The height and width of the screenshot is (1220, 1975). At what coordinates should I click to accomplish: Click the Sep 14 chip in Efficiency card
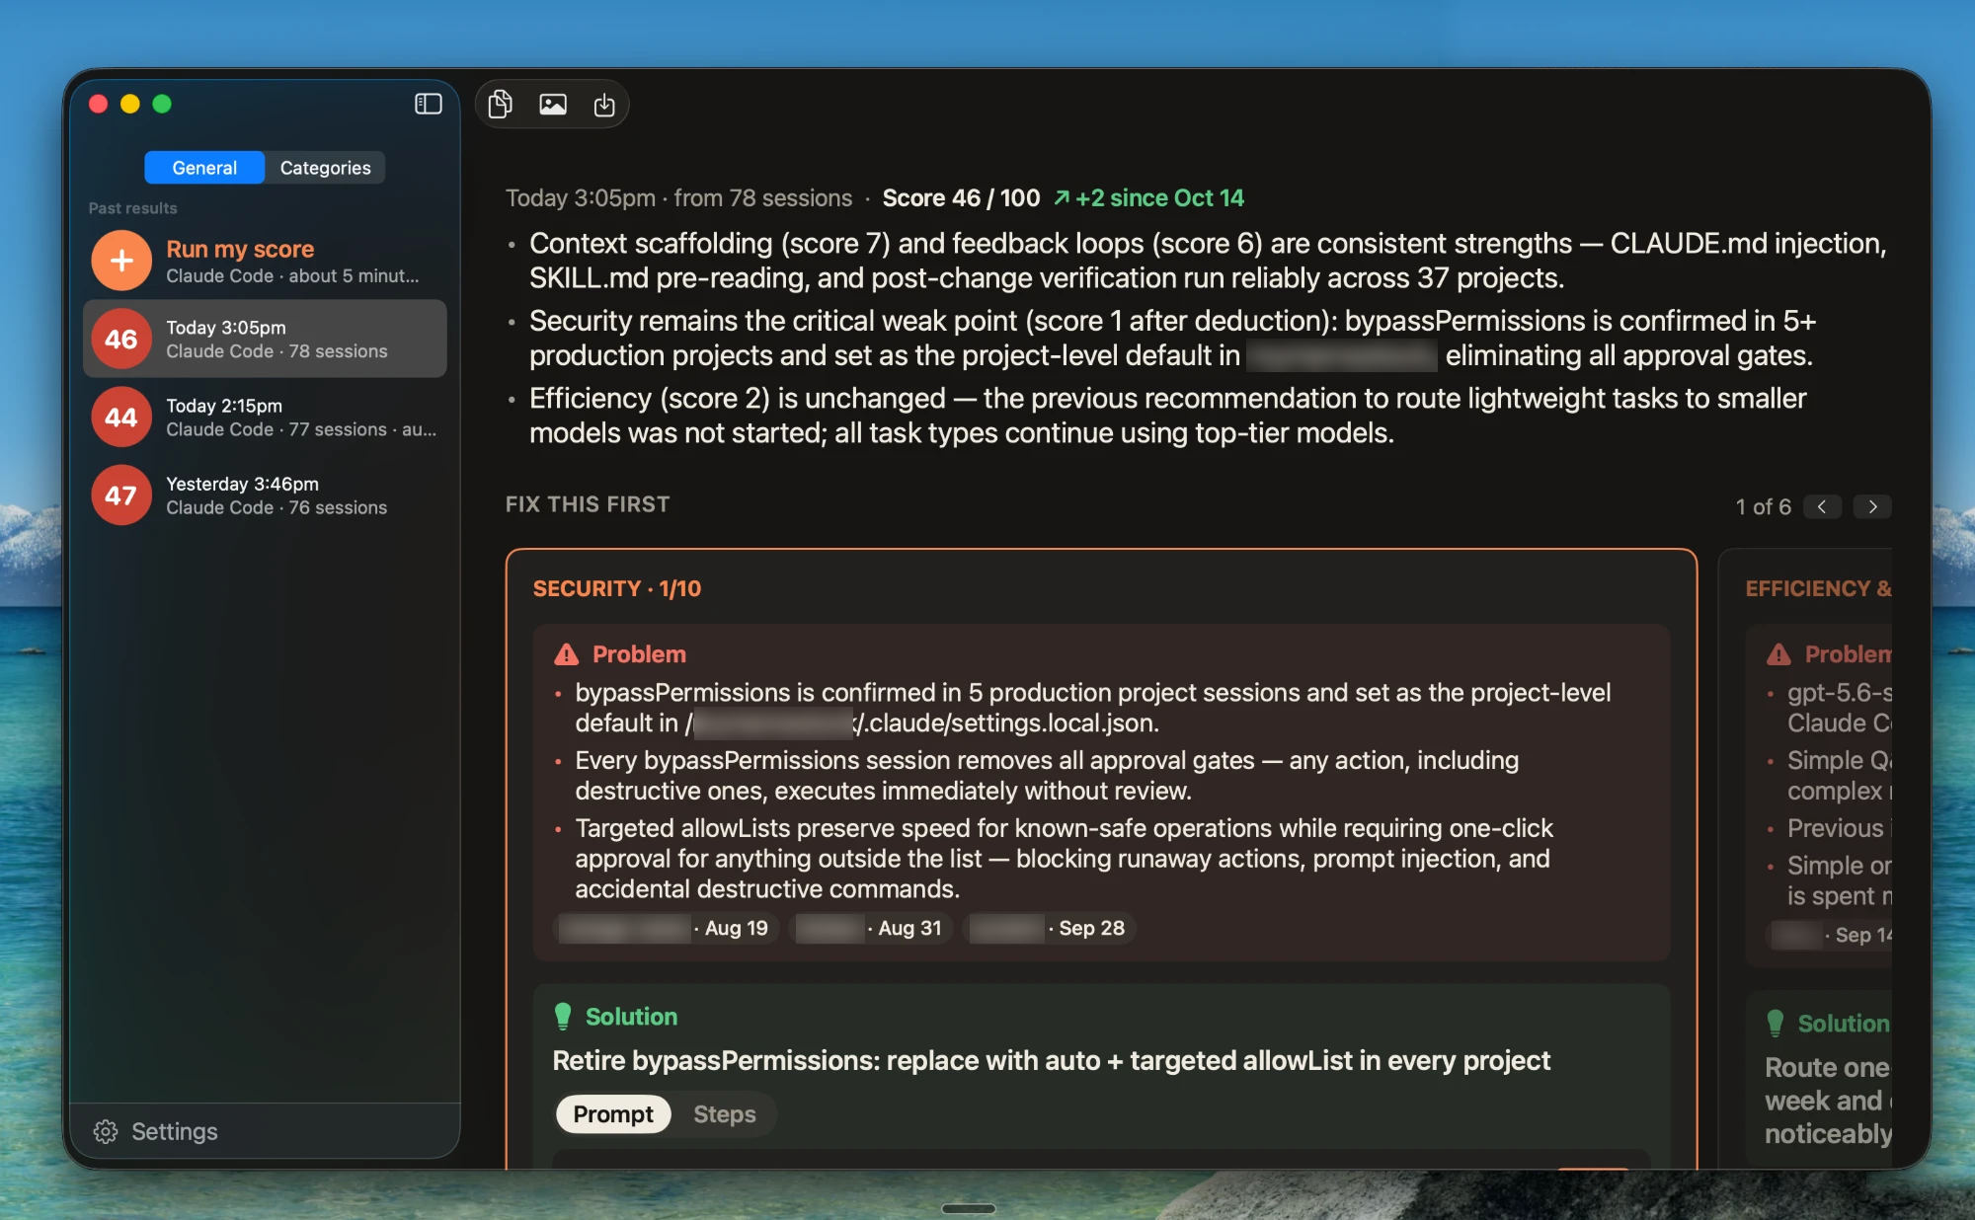pos(1830,935)
